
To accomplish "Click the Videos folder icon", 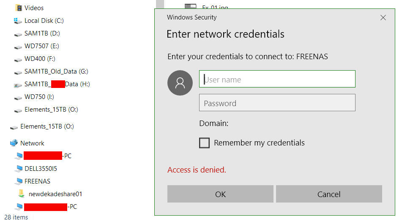I will pos(18,8).
